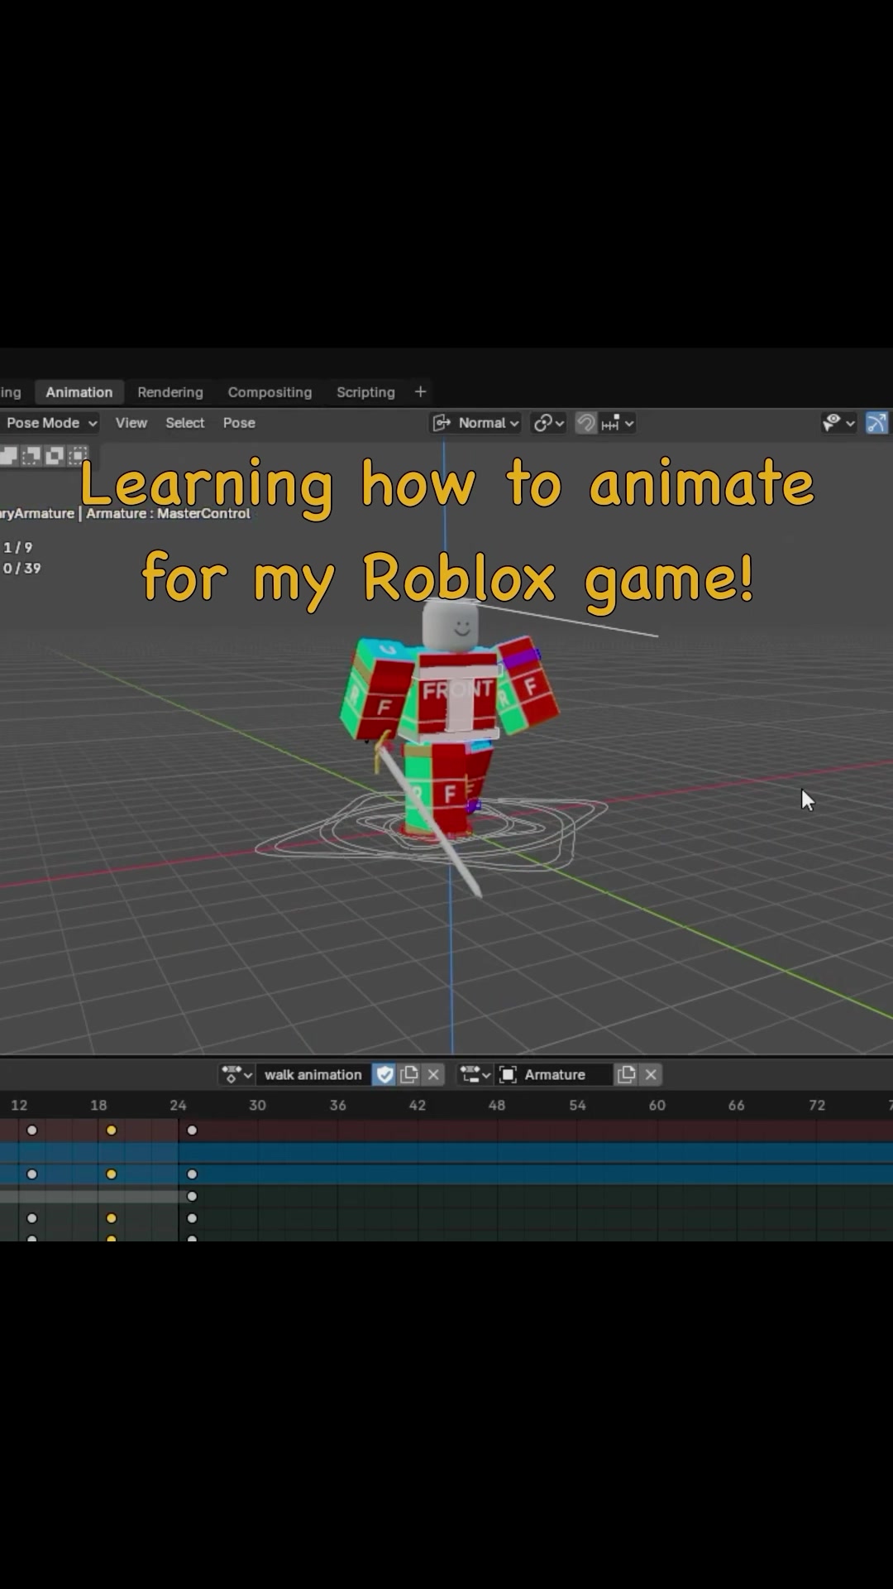Open the Pose Mode dropdown

tap(49, 423)
